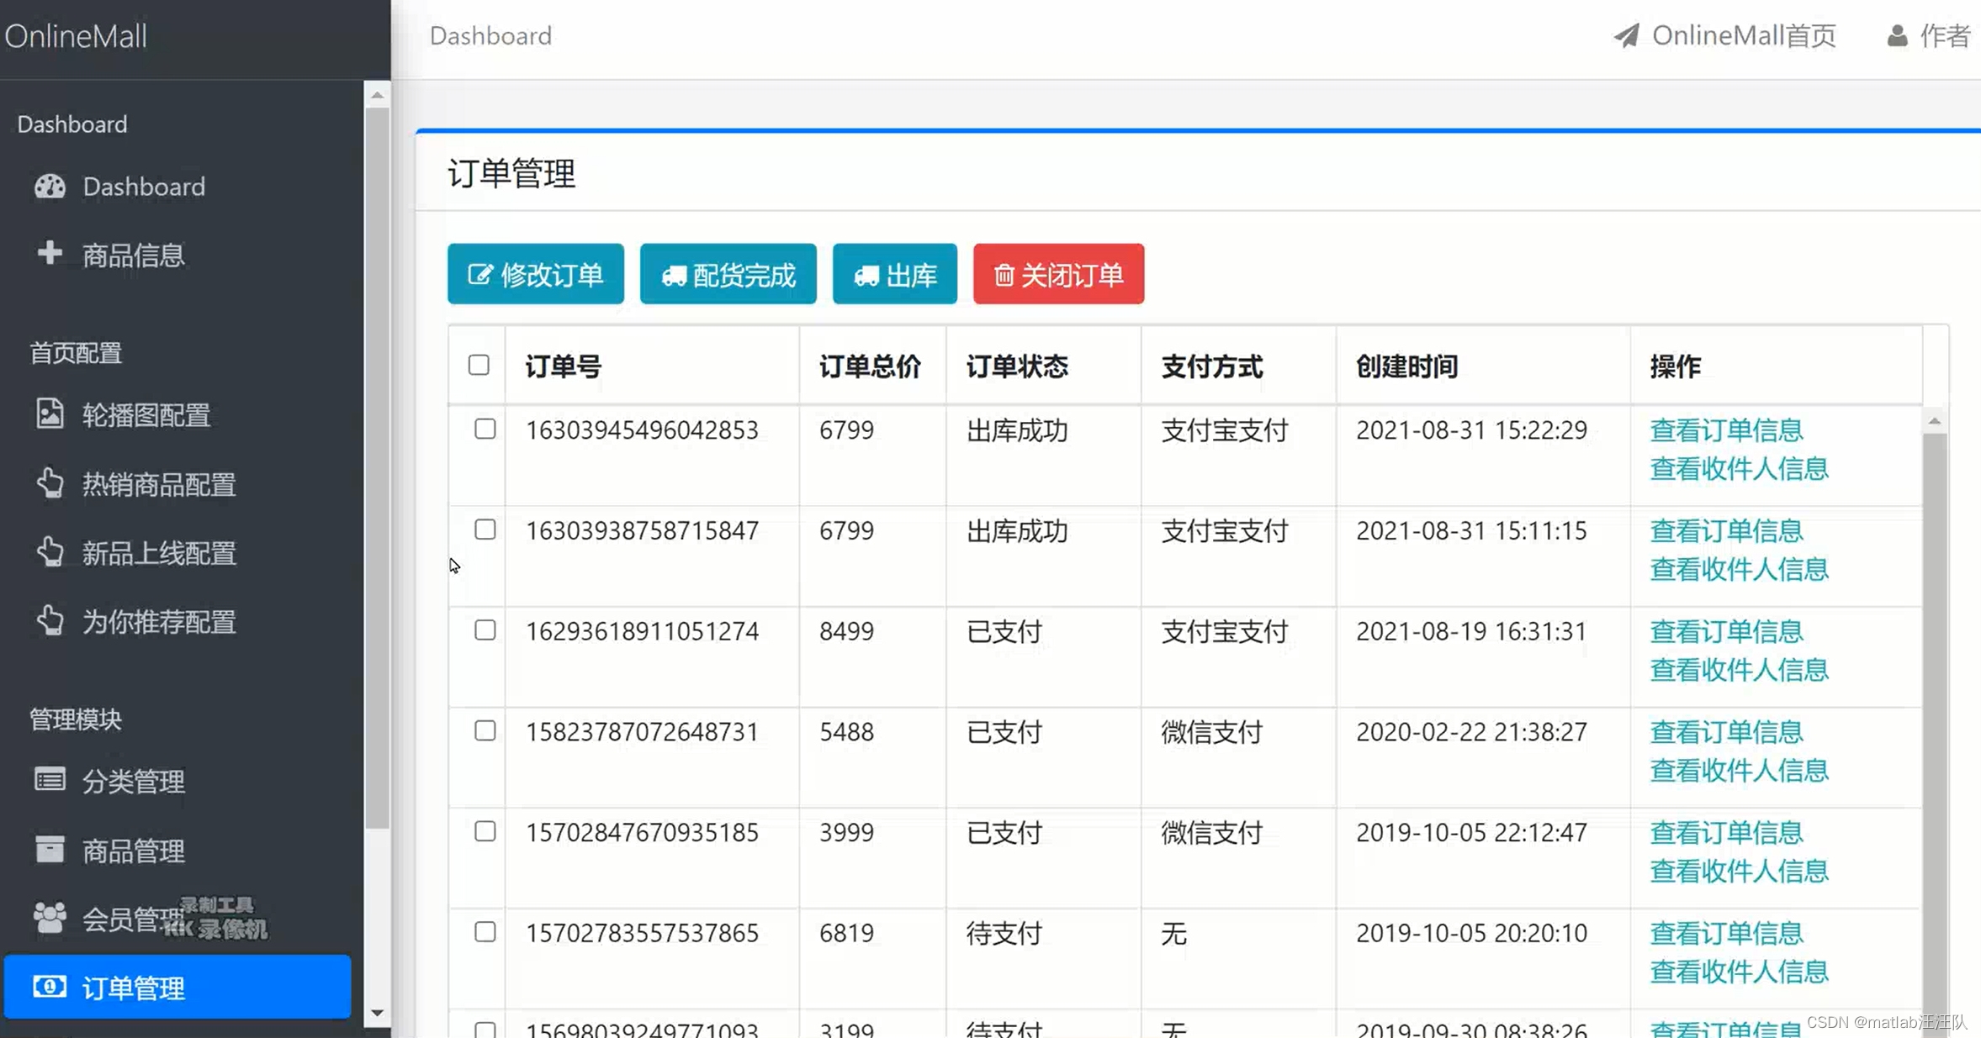The width and height of the screenshot is (1981, 1038).
Task: Click the users icon for 会员管理
Action: 50,918
